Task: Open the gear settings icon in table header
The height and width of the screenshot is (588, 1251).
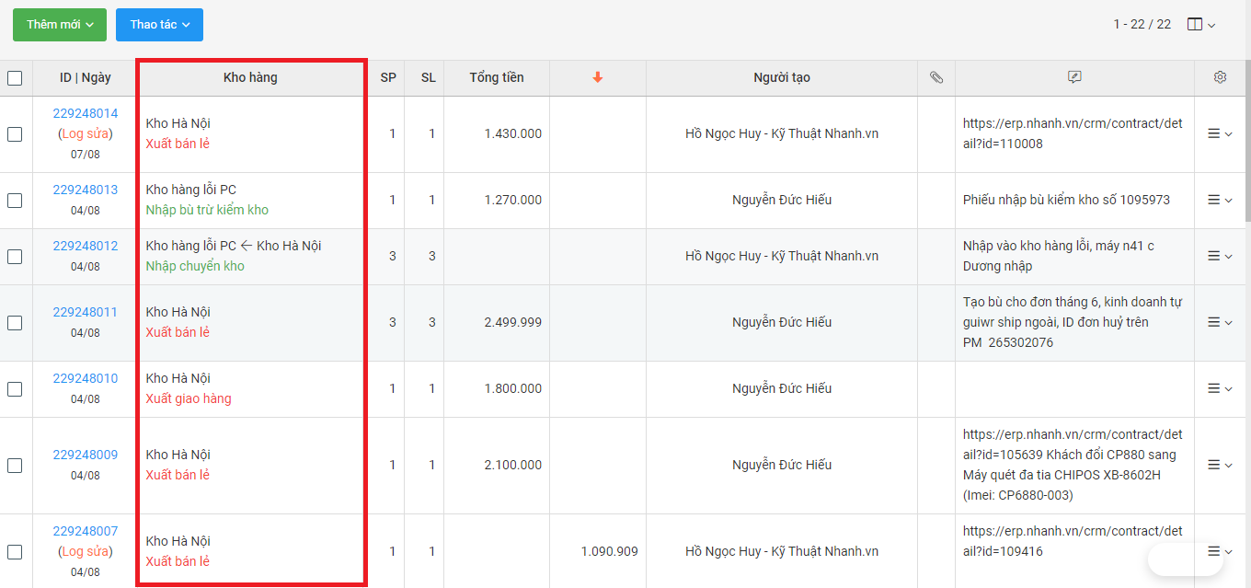Action: (x=1221, y=78)
